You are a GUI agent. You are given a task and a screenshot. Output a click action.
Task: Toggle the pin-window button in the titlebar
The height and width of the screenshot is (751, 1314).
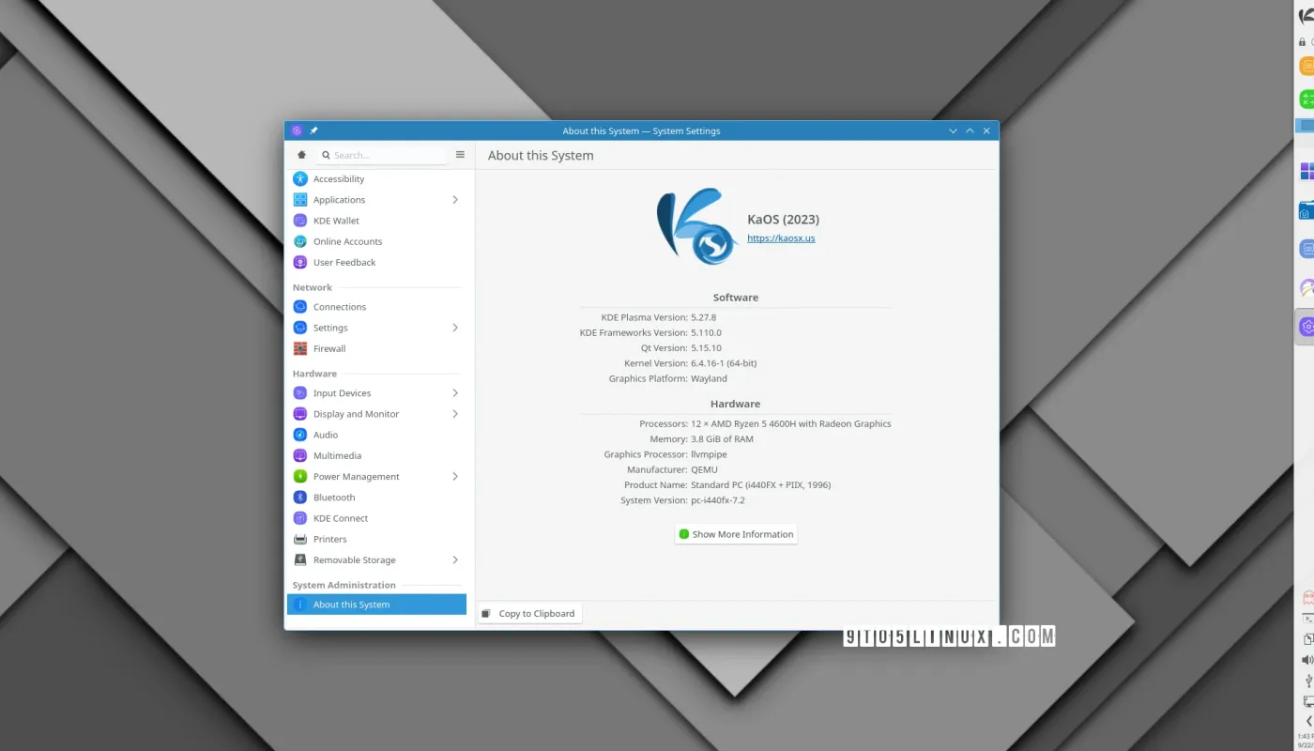[x=313, y=130]
